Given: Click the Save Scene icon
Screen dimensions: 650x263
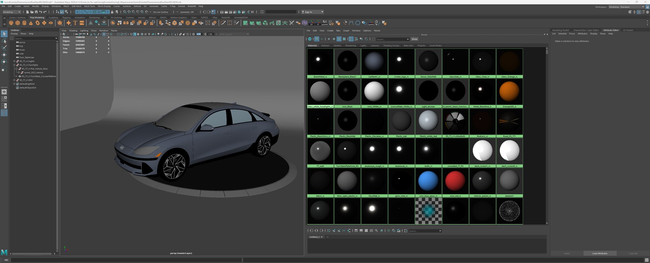Looking at the screenshot, I should [x=36, y=12].
